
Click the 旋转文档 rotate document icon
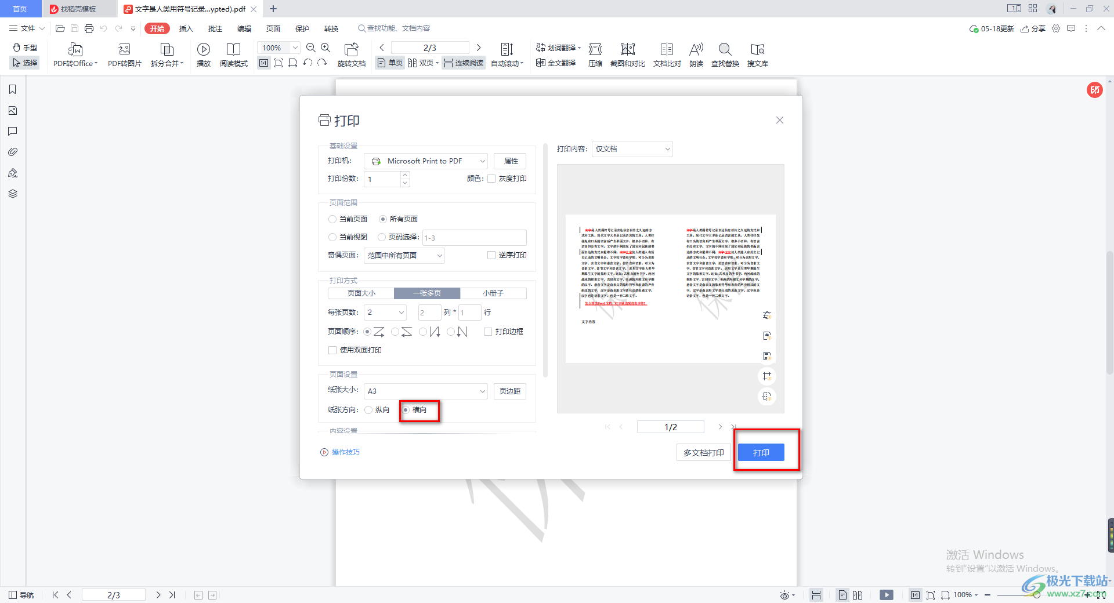(x=352, y=49)
